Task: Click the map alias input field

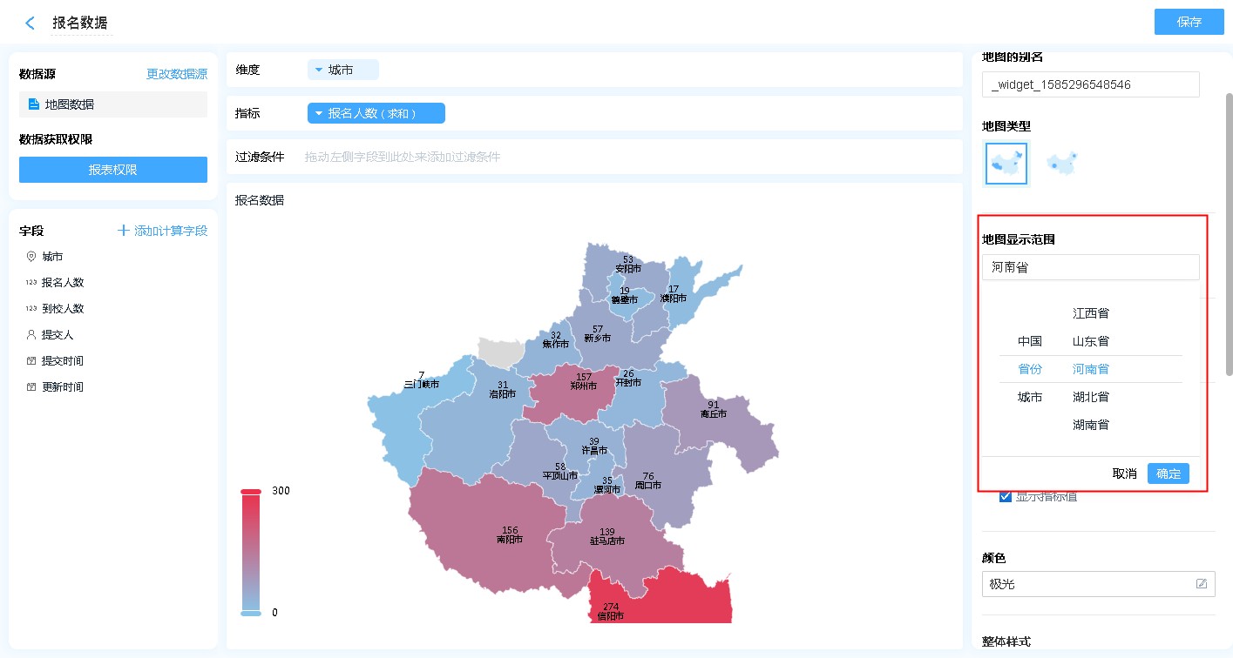Action: pos(1090,84)
